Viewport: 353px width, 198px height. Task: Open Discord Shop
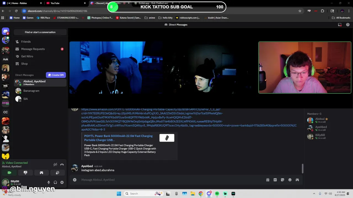[40, 64]
